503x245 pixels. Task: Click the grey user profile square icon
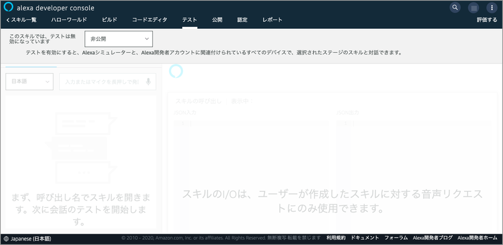coord(473,8)
